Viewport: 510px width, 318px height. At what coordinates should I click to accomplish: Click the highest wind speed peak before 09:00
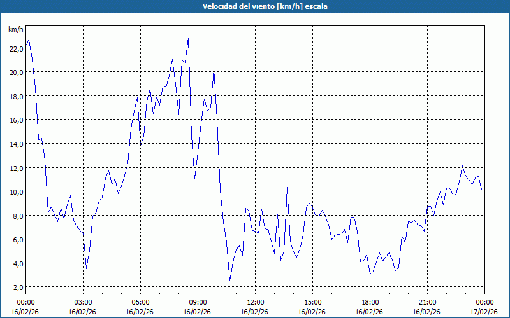[x=188, y=39]
